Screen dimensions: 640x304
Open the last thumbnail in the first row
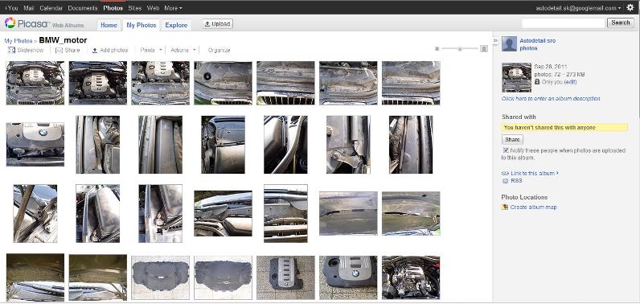(x=411, y=83)
